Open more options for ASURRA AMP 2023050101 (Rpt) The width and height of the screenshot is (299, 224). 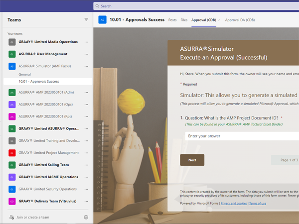click(x=86, y=116)
